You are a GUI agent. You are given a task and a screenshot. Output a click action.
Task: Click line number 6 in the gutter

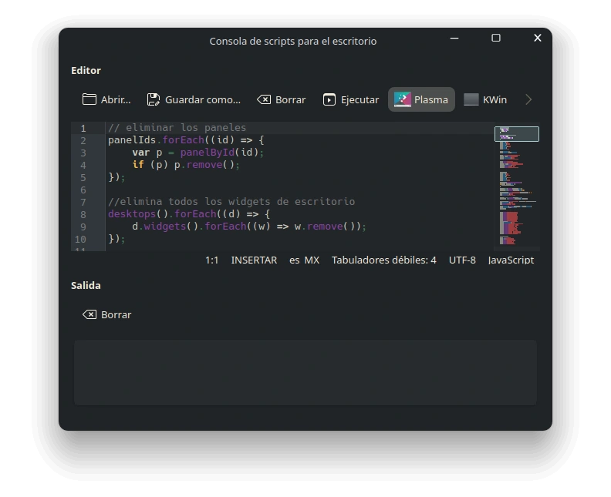(x=83, y=190)
